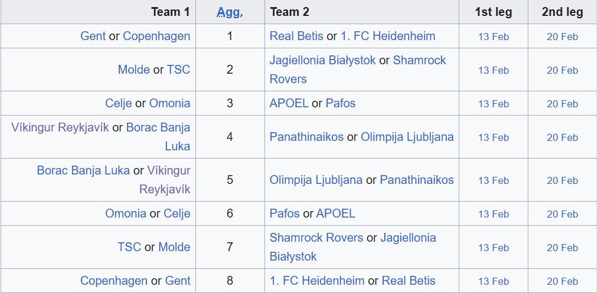Click Shamrock Rovers in row 7

pyautogui.click(x=316, y=238)
